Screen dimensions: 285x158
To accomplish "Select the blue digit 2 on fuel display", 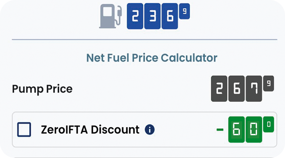I will pyautogui.click(x=135, y=16).
